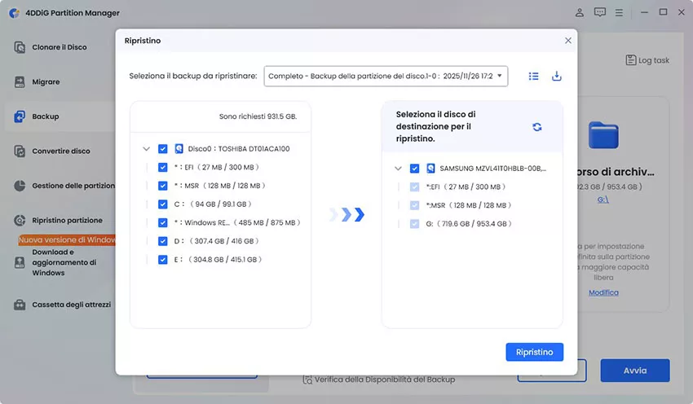Open Cassetta degli attrezzi
The width and height of the screenshot is (693, 404).
(71, 305)
